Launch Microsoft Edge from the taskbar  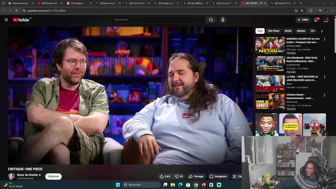(180, 185)
